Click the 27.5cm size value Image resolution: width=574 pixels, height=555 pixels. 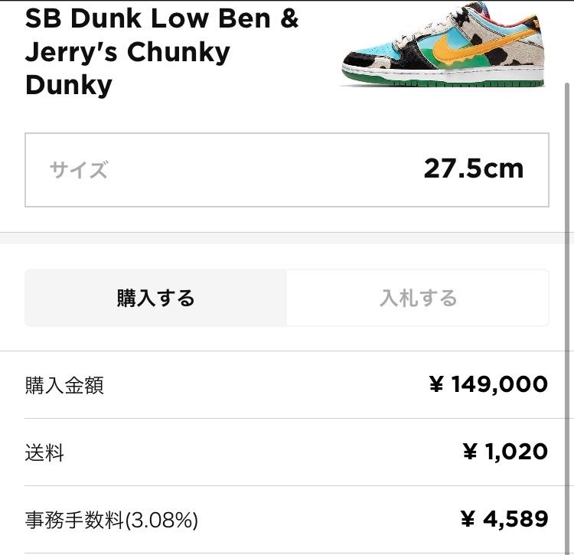[x=474, y=168]
